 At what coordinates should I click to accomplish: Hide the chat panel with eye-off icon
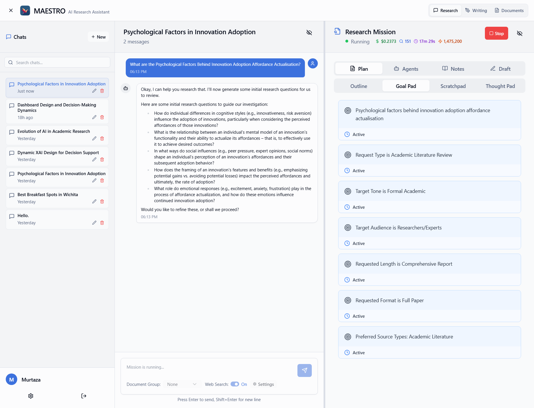tap(309, 32)
